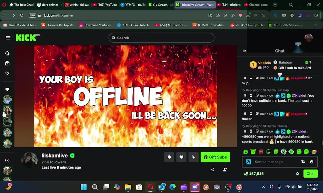Open search tabs magnifier in title bar
Screen dimensions: 323x193
[291, 5]
